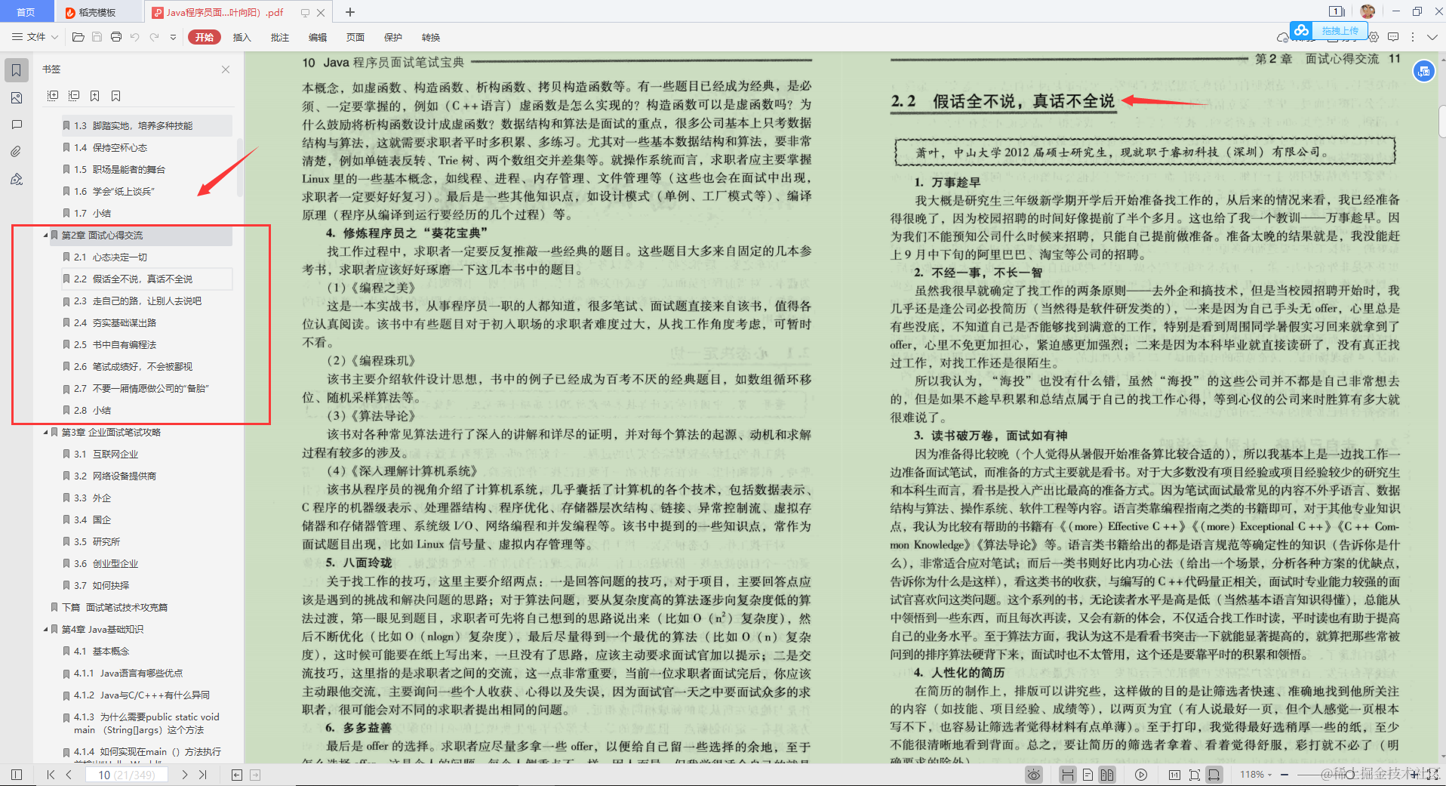1446x786 pixels.
Task: Open the 文件 menu
Action: click(x=35, y=36)
